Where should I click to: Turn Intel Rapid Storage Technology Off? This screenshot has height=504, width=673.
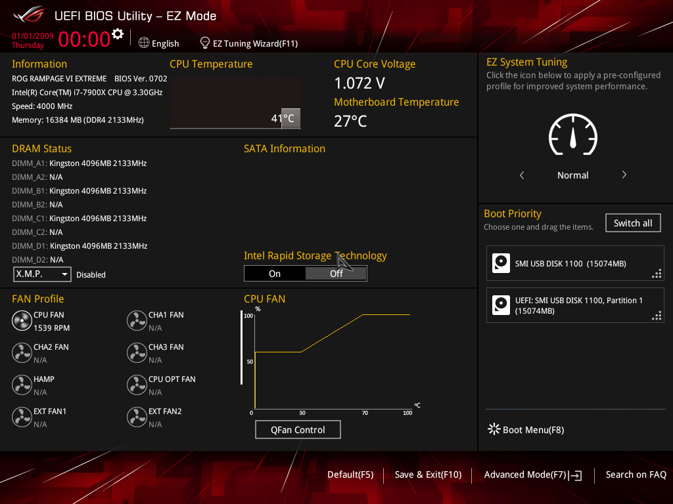tap(336, 274)
